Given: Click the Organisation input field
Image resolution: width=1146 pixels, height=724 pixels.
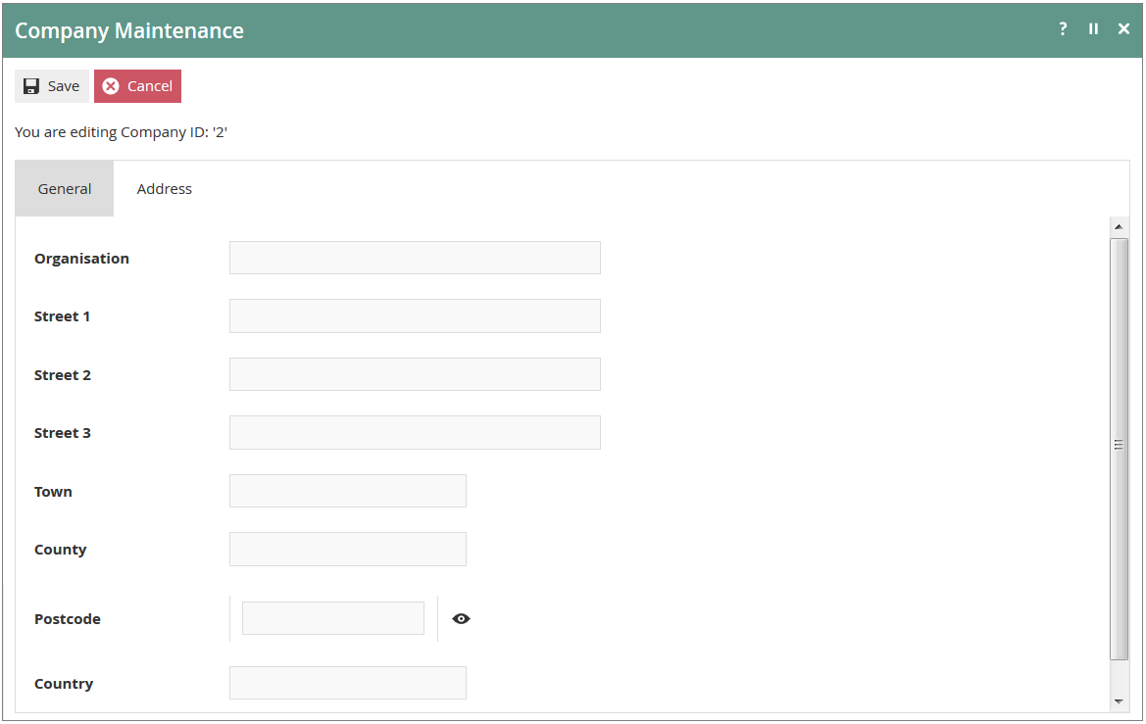Looking at the screenshot, I should click(415, 258).
